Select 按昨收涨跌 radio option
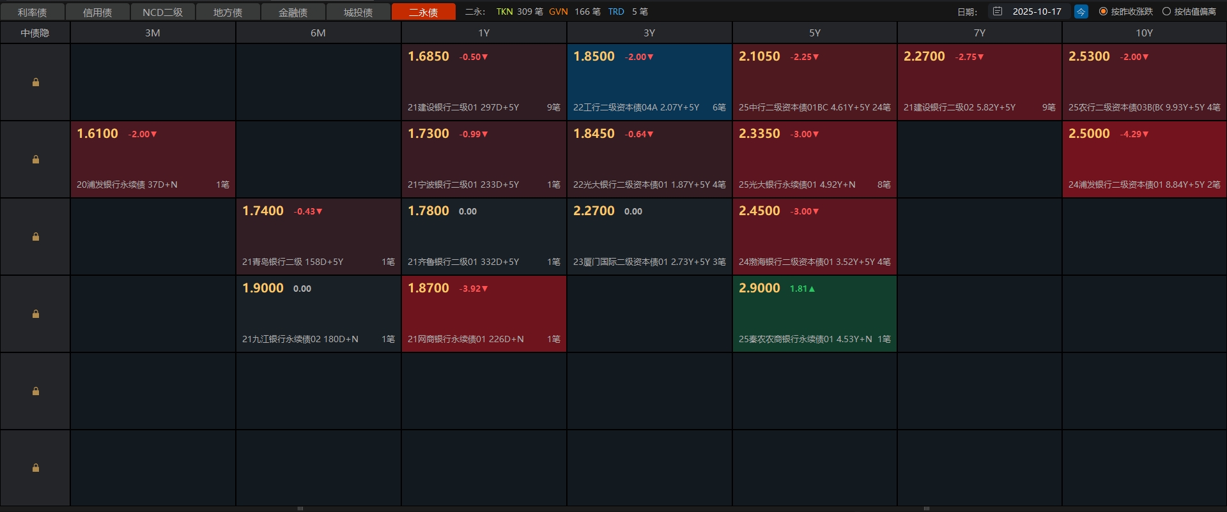 pyautogui.click(x=1126, y=11)
